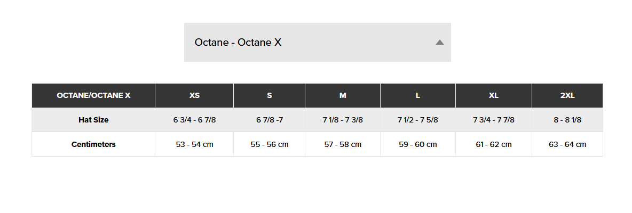The height and width of the screenshot is (213, 632).
Task: Click the 7 1/2 - 7 5/8 cell
Action: (418, 120)
